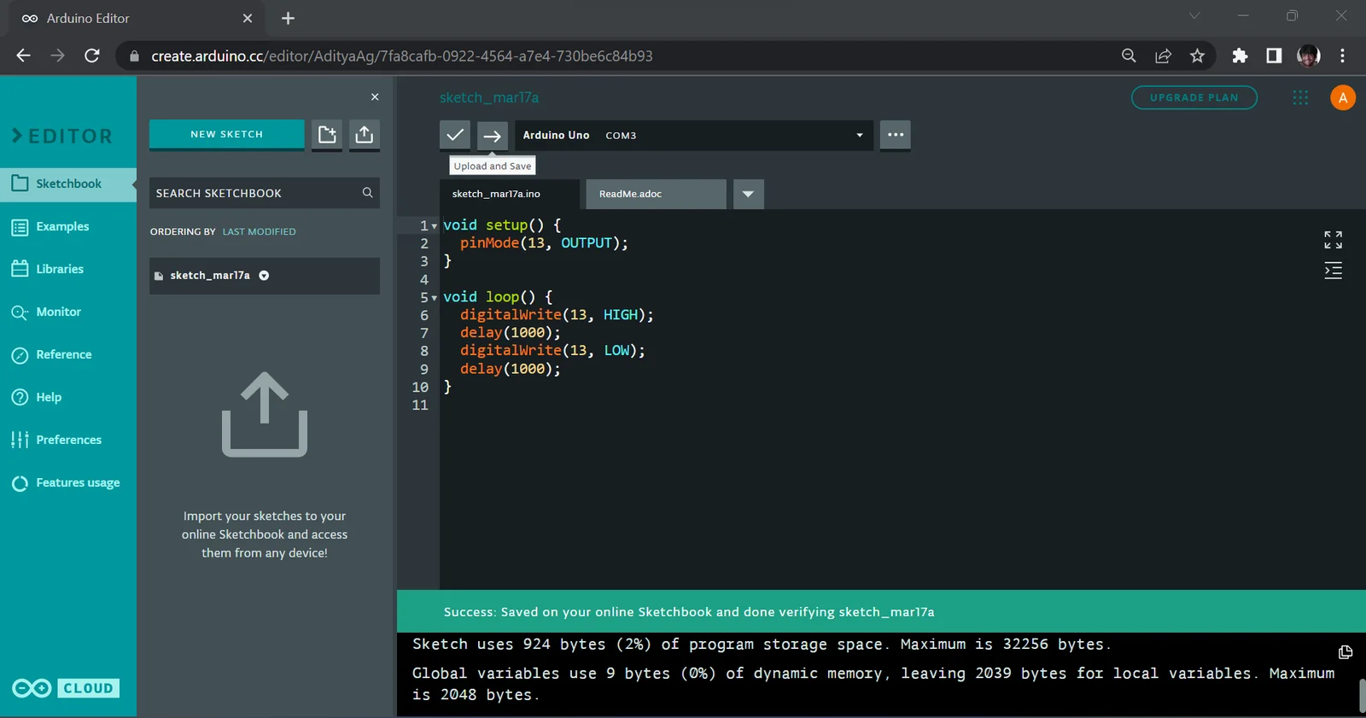The height and width of the screenshot is (718, 1366).
Task: Open the browser tab search chevron
Action: (1194, 15)
